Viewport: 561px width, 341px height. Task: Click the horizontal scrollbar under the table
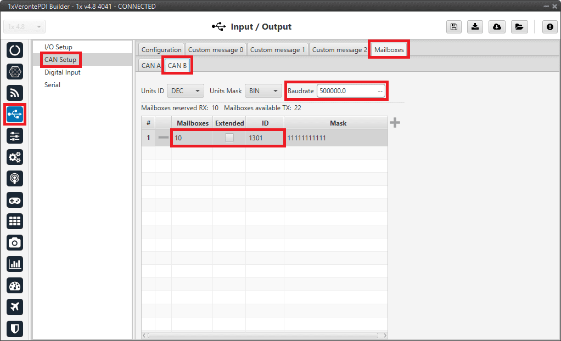point(263,335)
